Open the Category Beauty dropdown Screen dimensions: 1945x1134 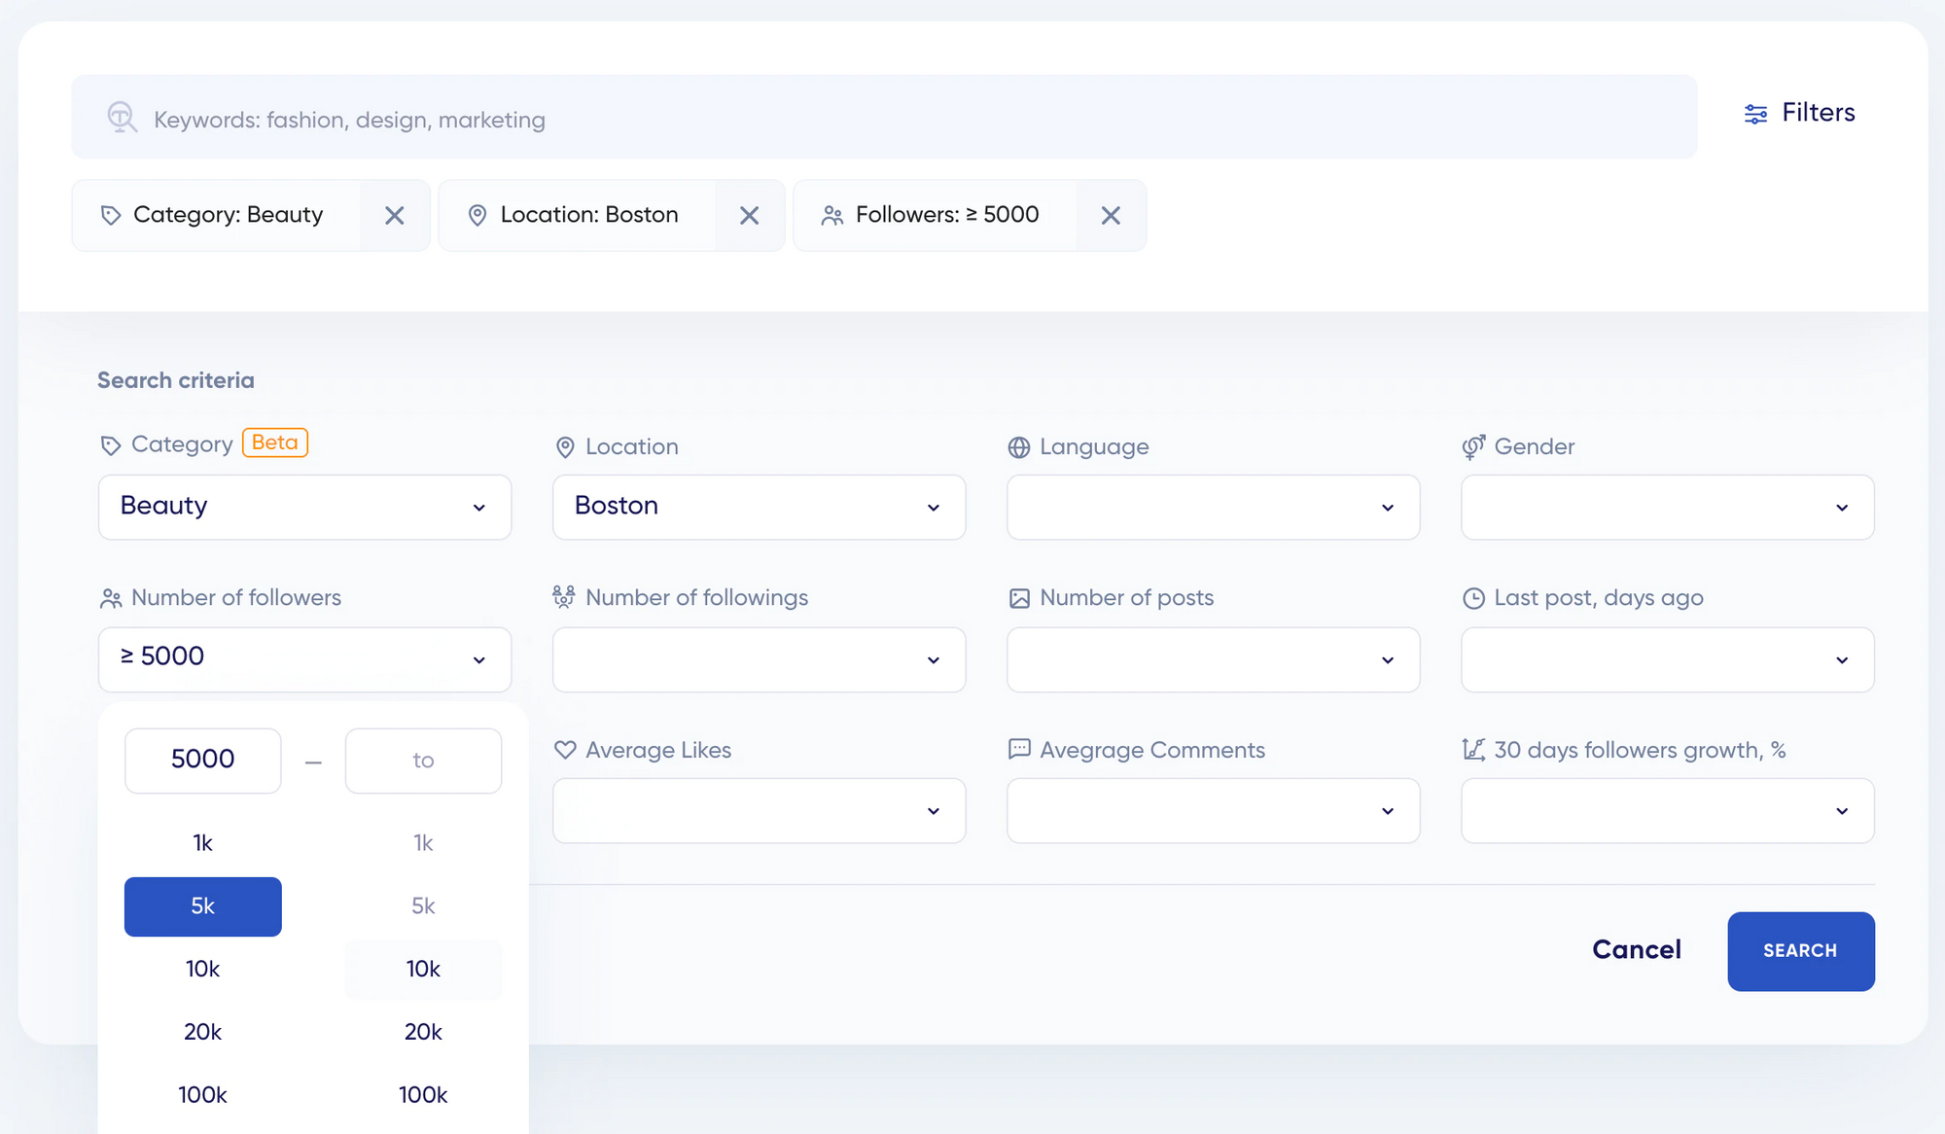pyautogui.click(x=304, y=507)
